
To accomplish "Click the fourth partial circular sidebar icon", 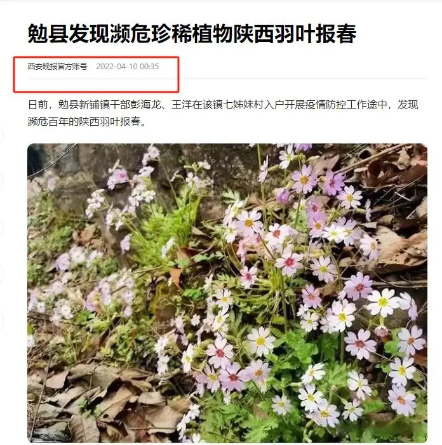I will tap(1, 274).
